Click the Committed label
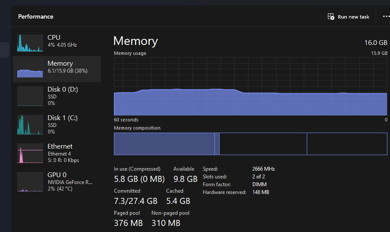Viewport: 390px width, 232px height. 127,191
